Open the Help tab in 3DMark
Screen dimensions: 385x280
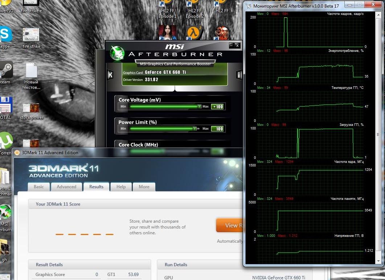tap(121, 187)
